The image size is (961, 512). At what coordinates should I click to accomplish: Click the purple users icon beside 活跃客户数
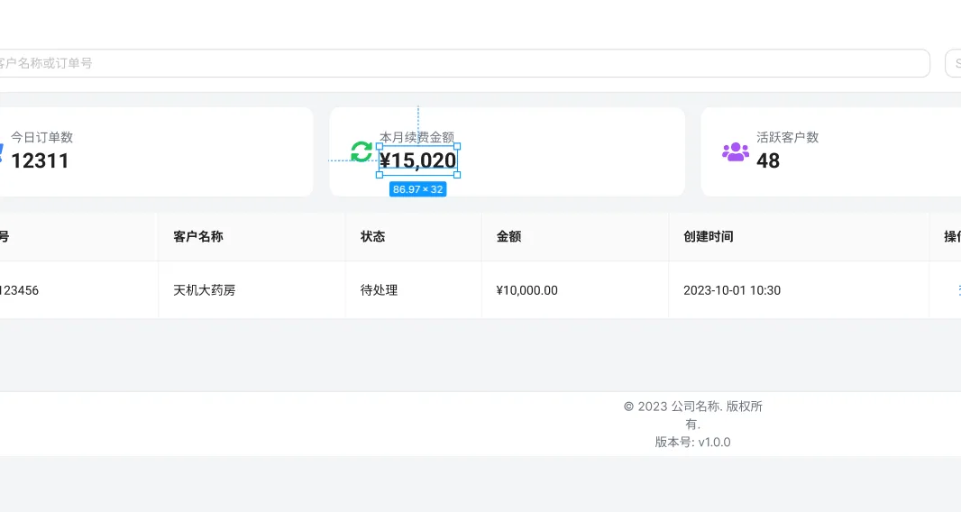(x=736, y=152)
